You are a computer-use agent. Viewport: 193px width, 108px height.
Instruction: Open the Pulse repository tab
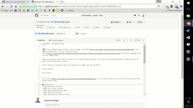(x=86, y=27)
